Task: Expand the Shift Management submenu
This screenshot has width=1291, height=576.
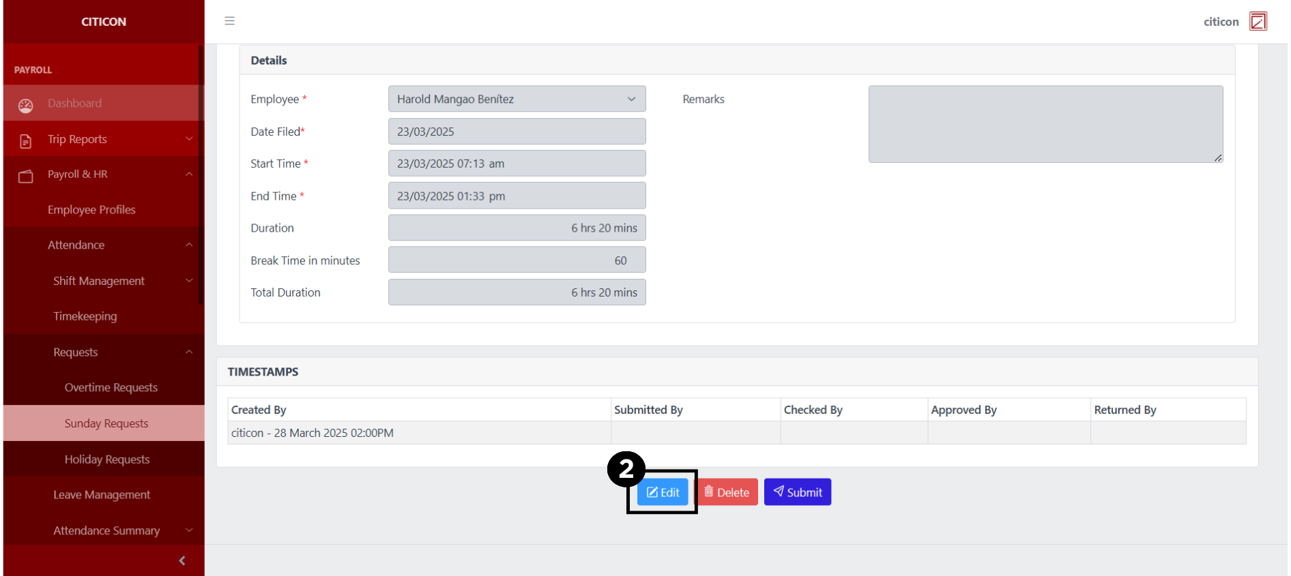Action: [x=189, y=281]
